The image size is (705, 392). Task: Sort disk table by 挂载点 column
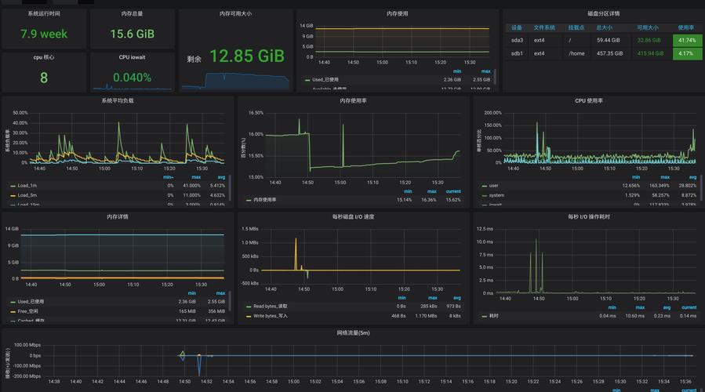576,28
